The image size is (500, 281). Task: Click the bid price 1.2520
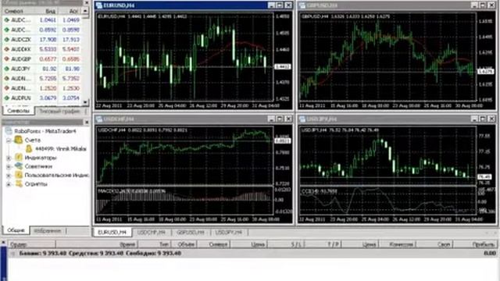[48, 88]
